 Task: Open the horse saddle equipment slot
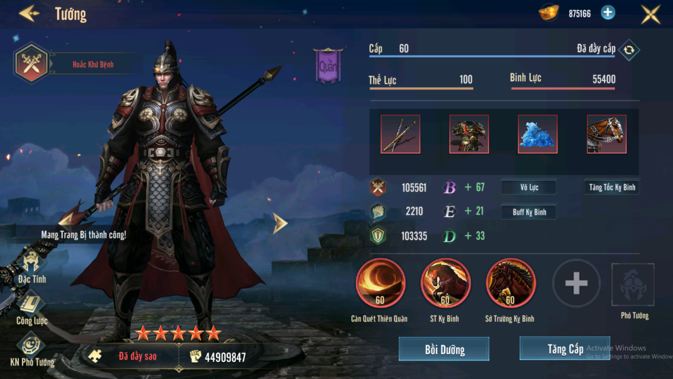(607, 134)
